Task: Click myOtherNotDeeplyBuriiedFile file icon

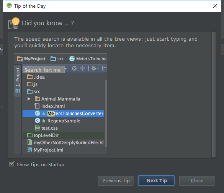Action: coord(29,142)
